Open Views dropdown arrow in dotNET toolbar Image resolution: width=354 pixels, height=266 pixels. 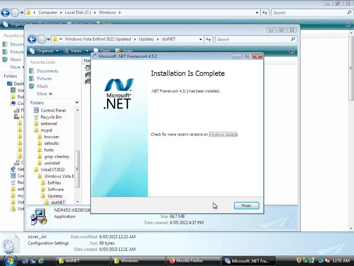pos(87,51)
